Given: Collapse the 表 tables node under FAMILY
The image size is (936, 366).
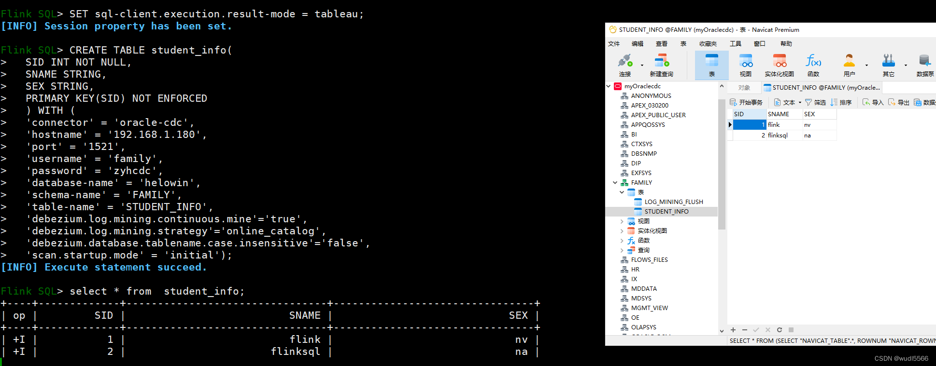Looking at the screenshot, I should coord(622,192).
